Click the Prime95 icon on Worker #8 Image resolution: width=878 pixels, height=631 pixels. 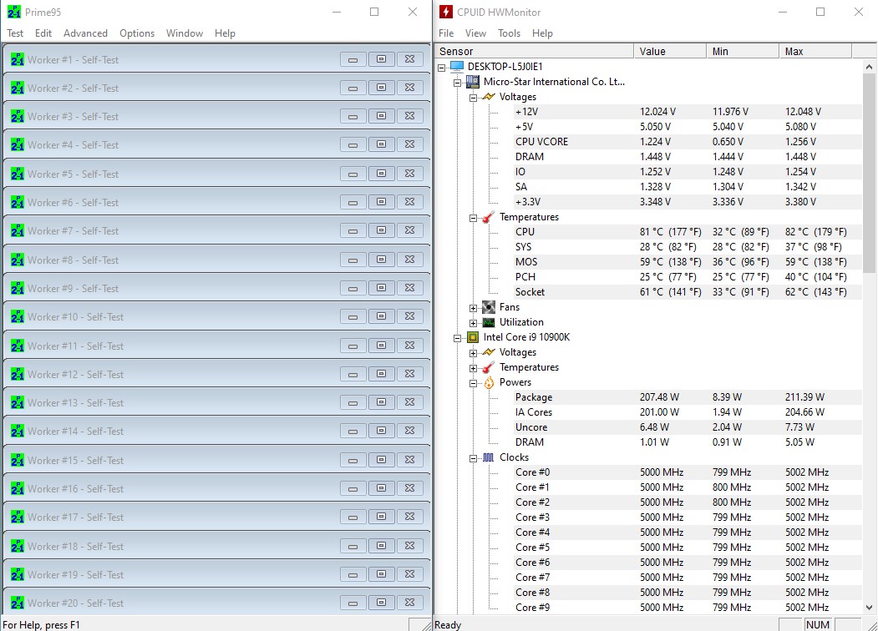(18, 260)
